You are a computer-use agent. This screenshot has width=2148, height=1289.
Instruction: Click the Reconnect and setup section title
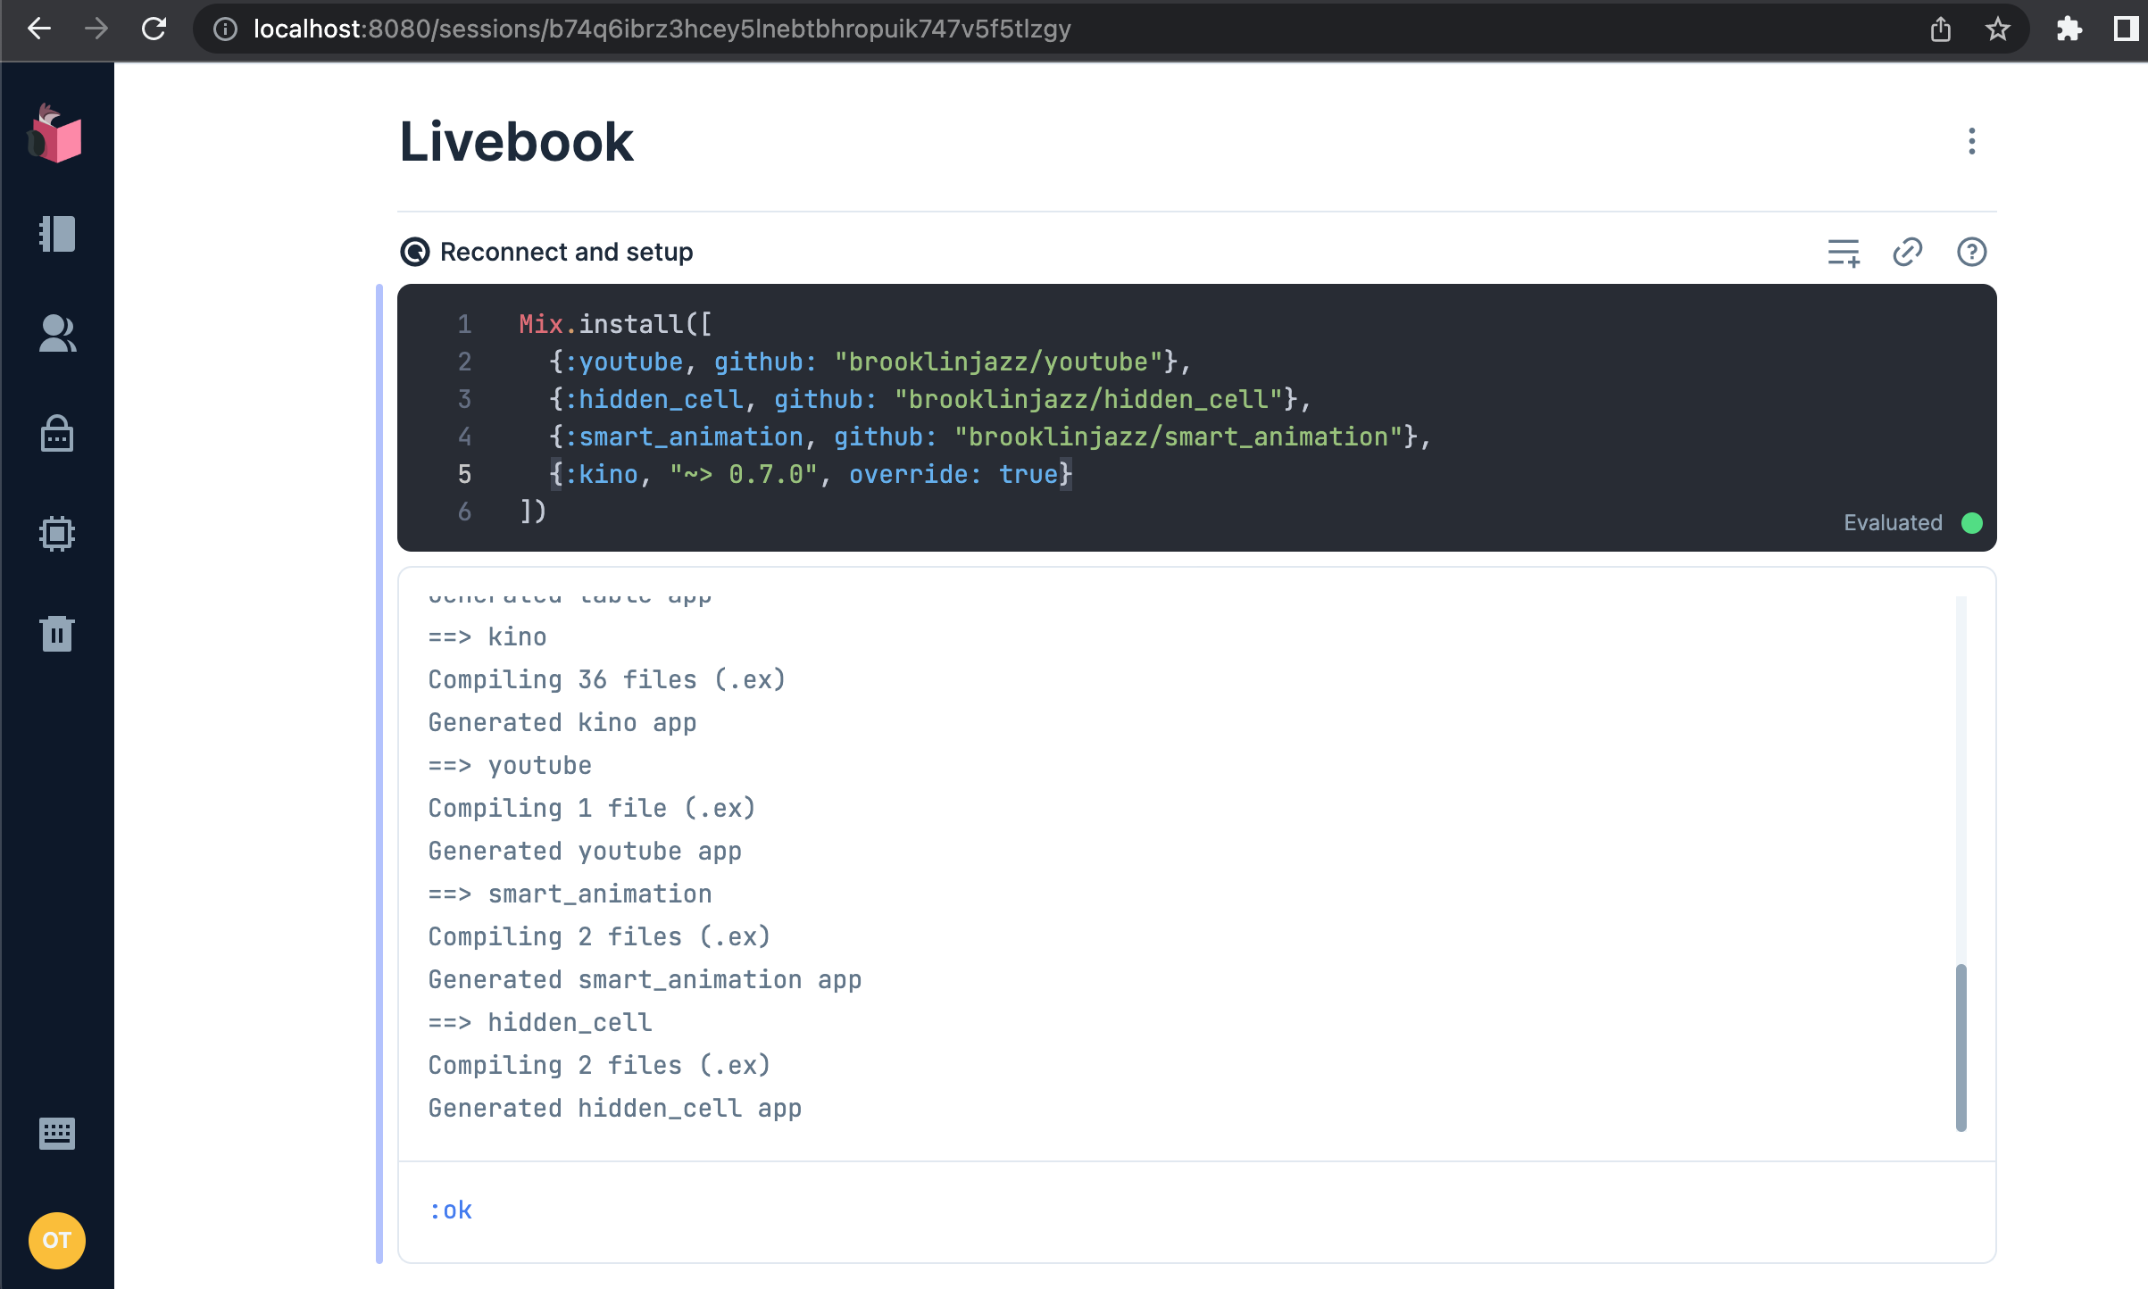[x=565, y=252]
